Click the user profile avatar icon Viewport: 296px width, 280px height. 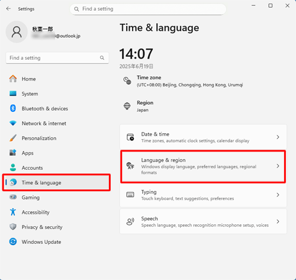pyautogui.click(x=17, y=32)
